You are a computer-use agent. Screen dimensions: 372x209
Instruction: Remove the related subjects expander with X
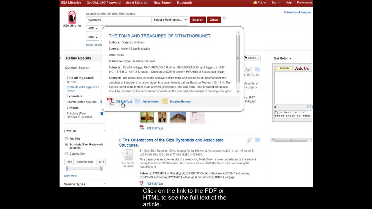[x=101, y=102]
